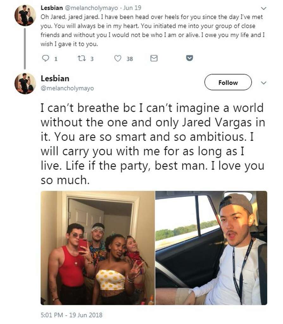Click the reply speech bubble icon

tap(46, 58)
